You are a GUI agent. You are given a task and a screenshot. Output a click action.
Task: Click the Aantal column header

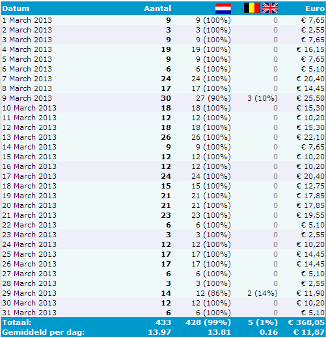click(157, 8)
